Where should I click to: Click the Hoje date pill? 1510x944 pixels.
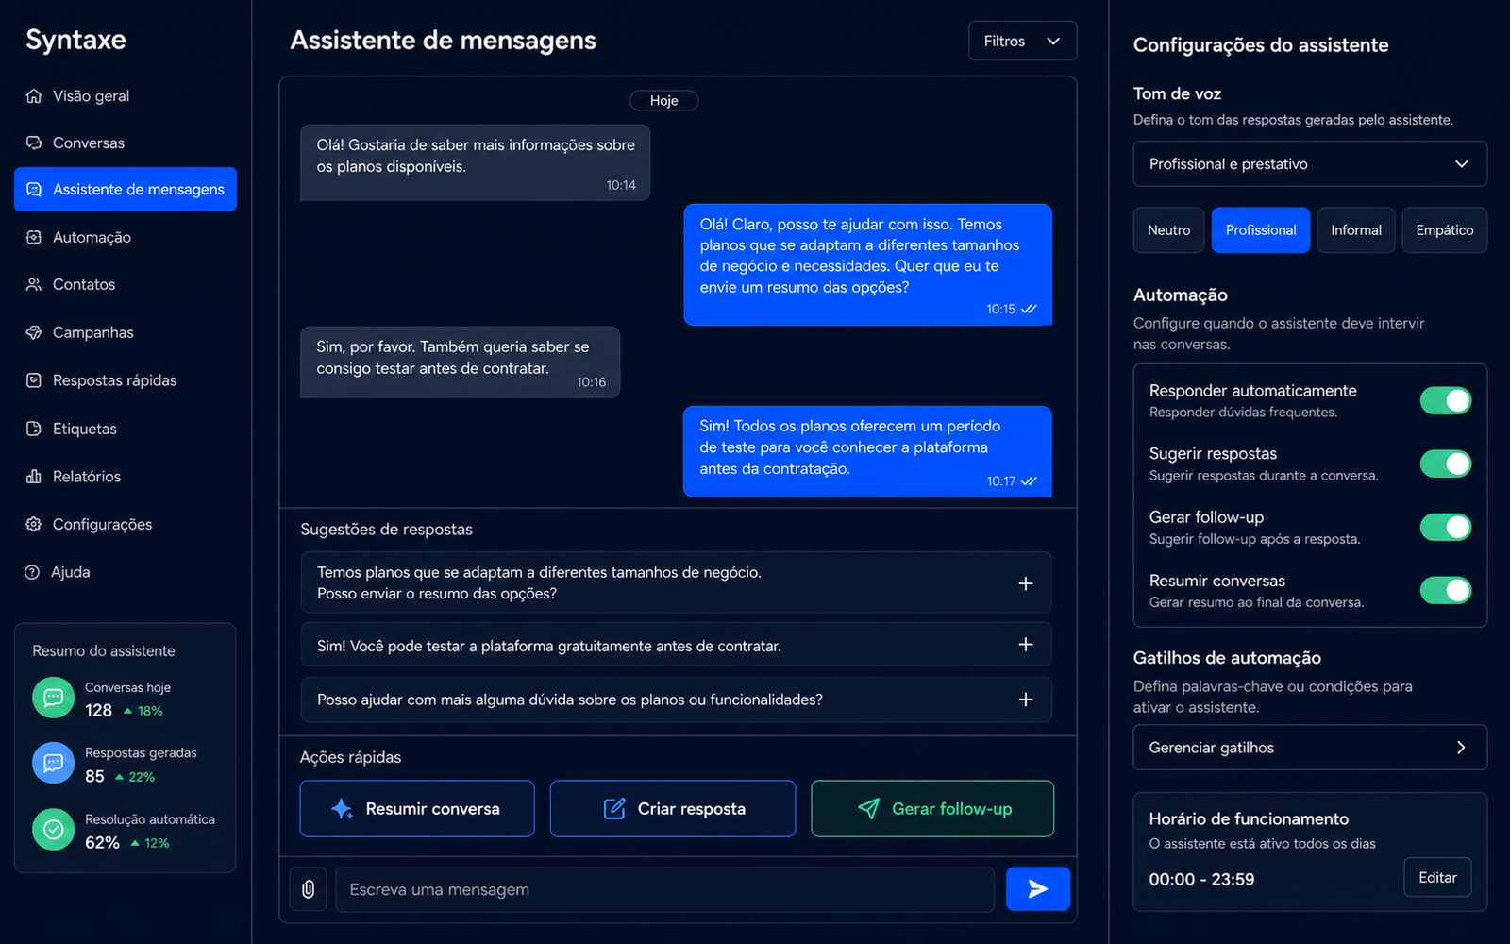click(663, 100)
